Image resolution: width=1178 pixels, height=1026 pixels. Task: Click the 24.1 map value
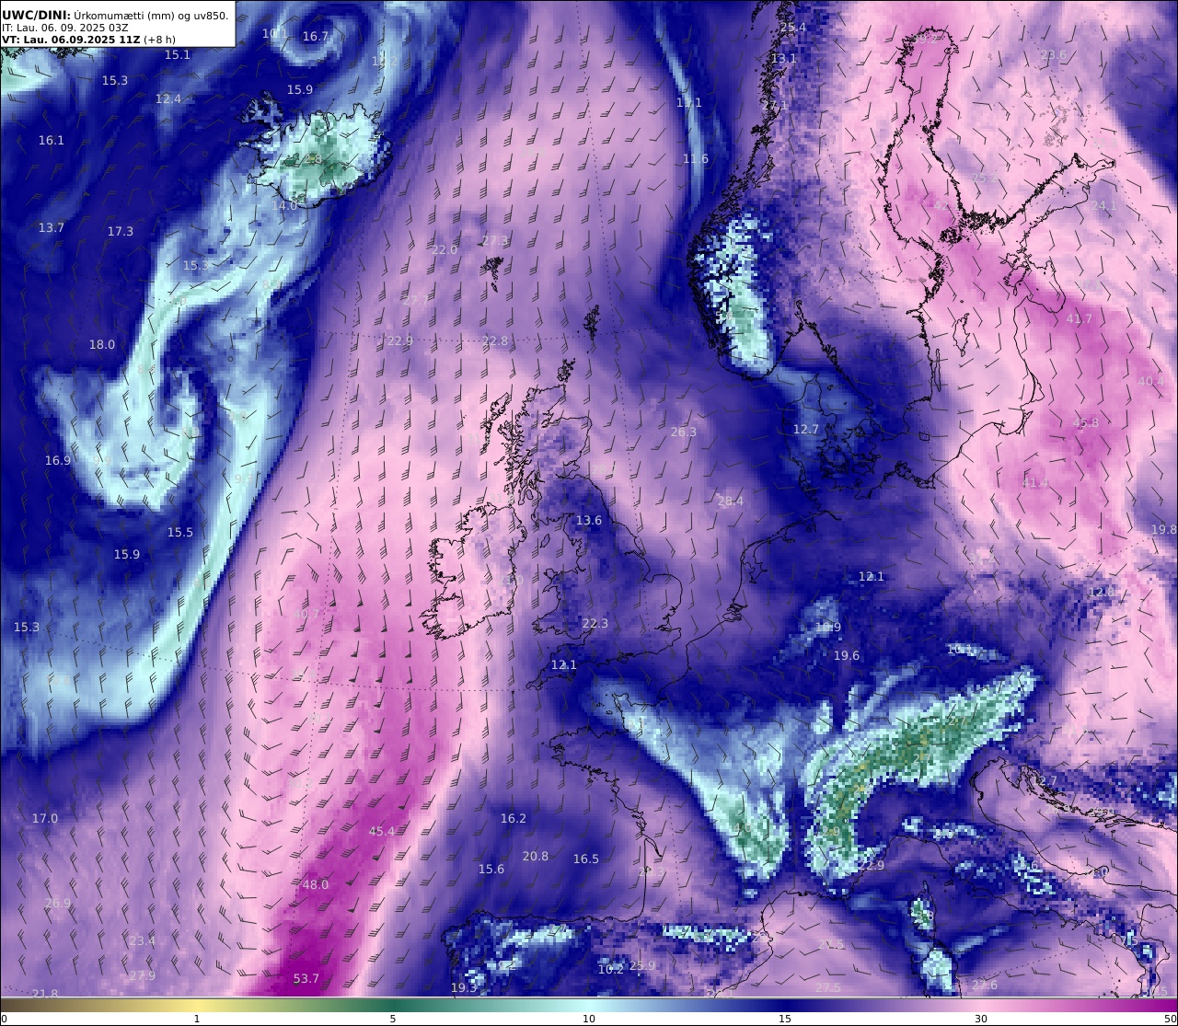coord(1103,205)
